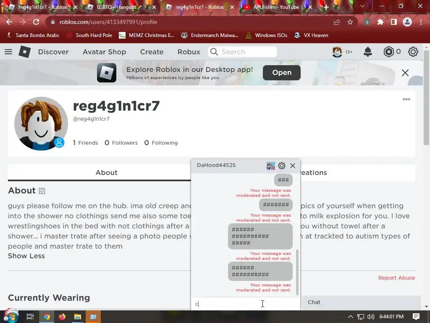
Task: Open Santa Bombs Arabs bookmark
Action: [x=33, y=35]
